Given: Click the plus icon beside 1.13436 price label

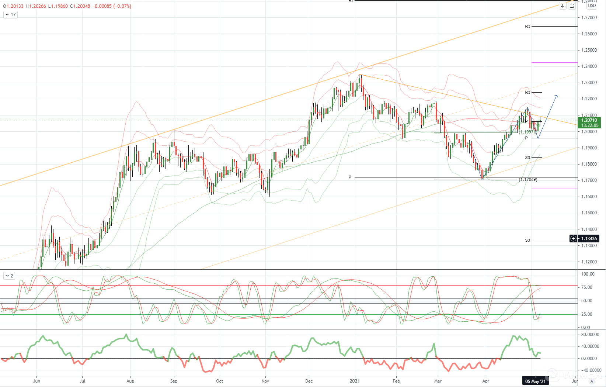Looking at the screenshot, I should point(573,239).
